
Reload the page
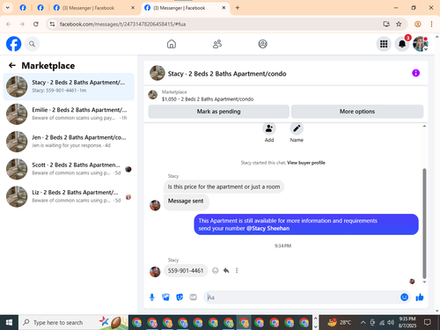(x=36, y=24)
